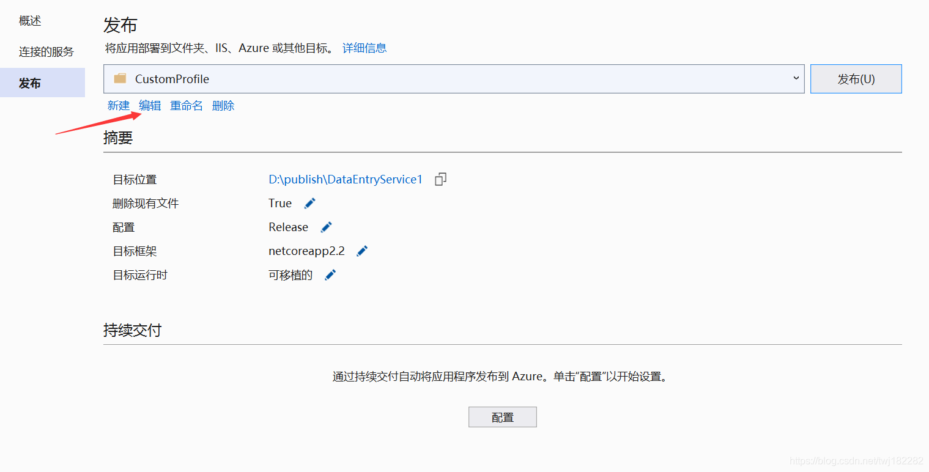Click the True value text
Screen dimensions: 929x472
pos(280,203)
